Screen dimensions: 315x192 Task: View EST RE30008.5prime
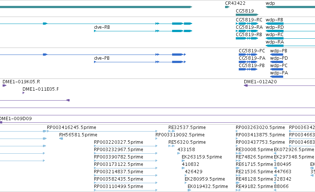254,150
